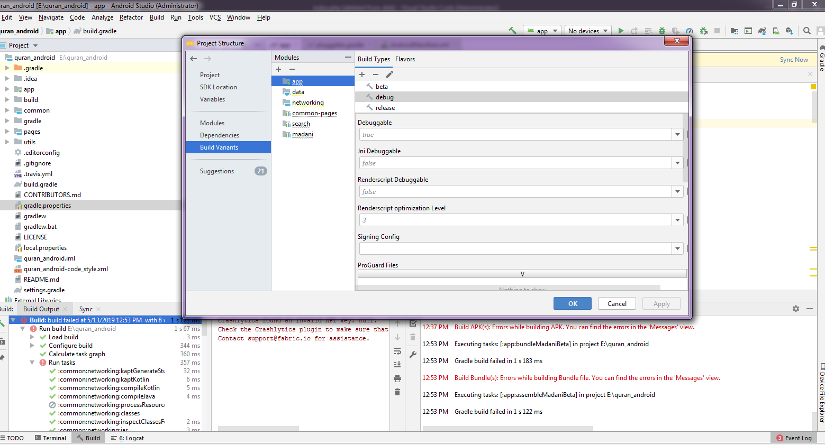Run the app with the green play icon
The height and width of the screenshot is (445, 825).
click(621, 31)
